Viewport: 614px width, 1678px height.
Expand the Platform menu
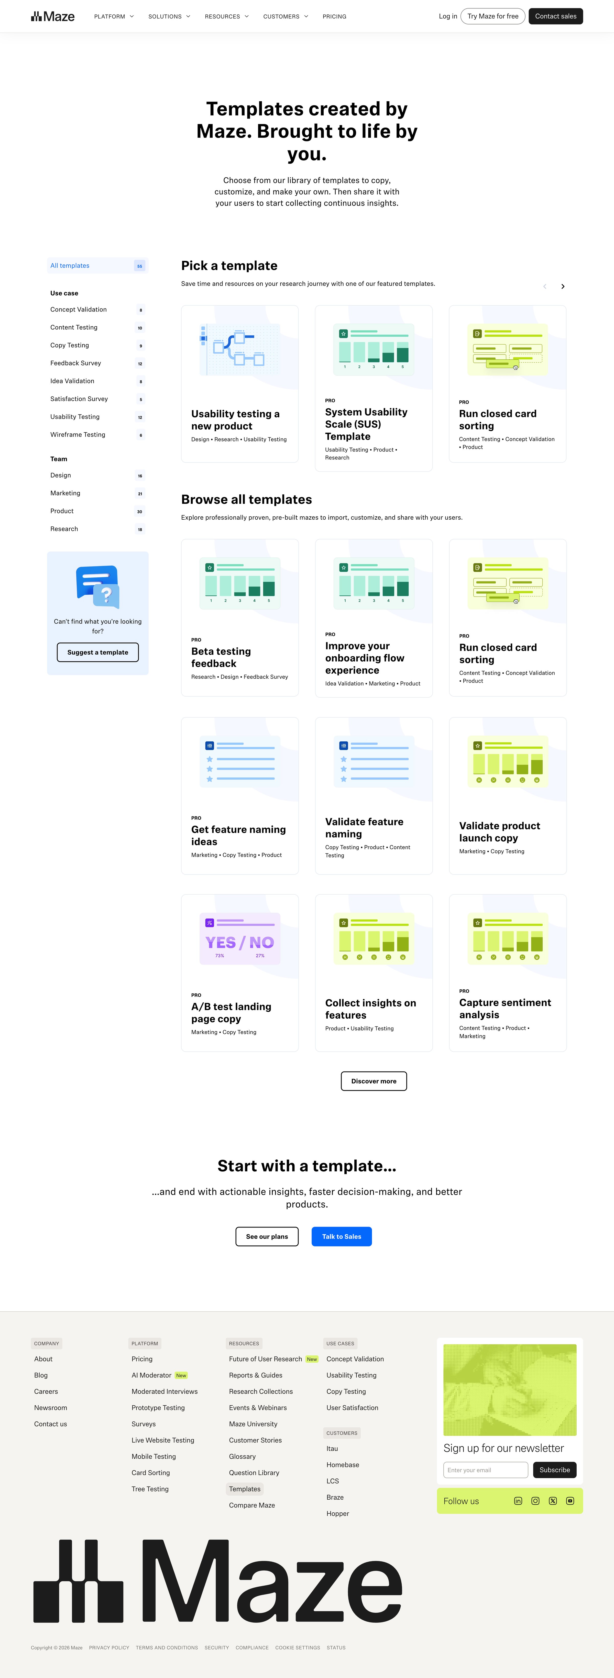pyautogui.click(x=114, y=16)
